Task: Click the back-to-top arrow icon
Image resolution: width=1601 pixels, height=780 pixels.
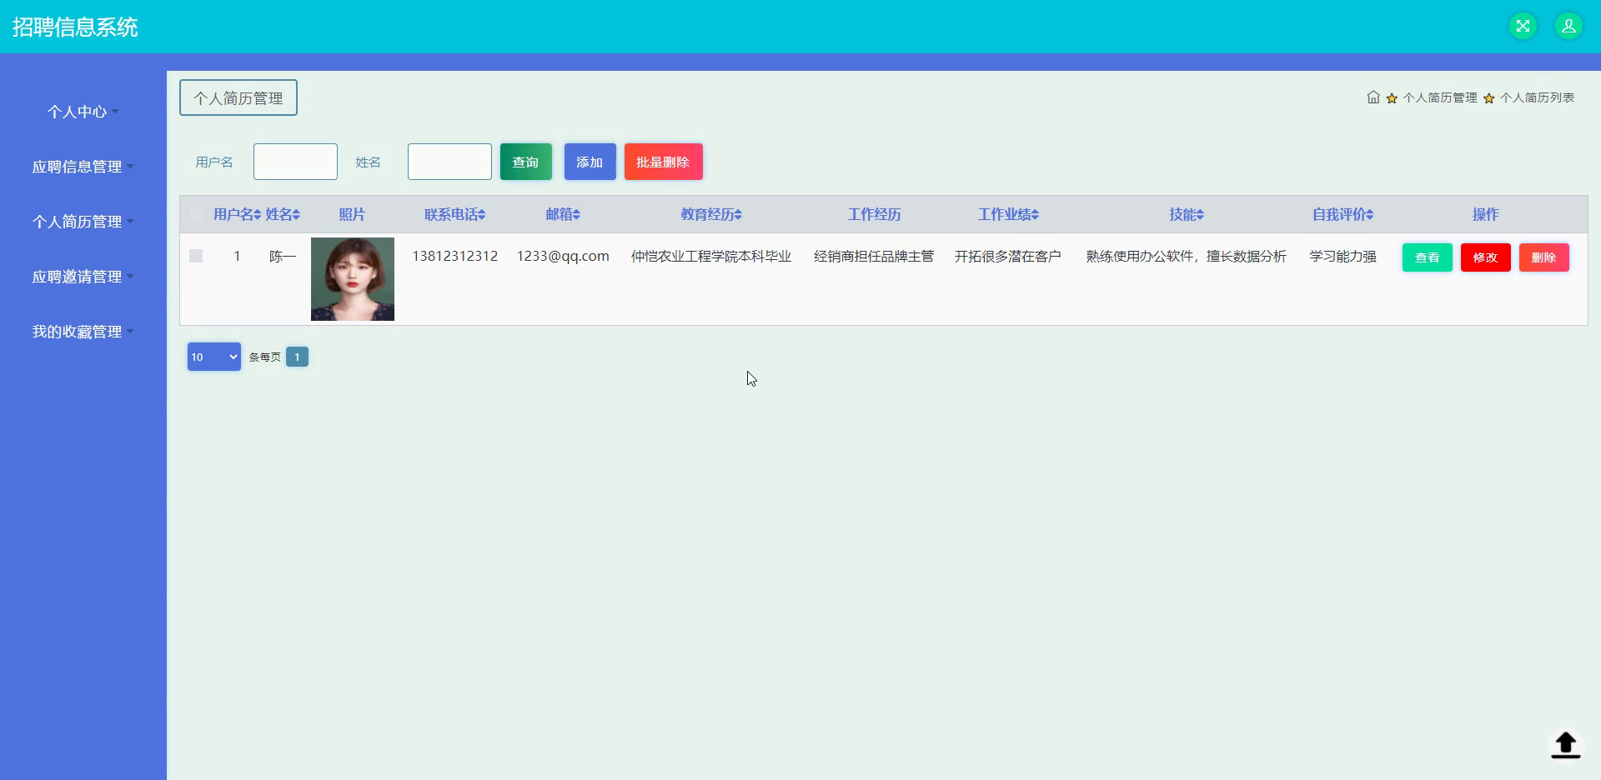Action: click(1565, 744)
